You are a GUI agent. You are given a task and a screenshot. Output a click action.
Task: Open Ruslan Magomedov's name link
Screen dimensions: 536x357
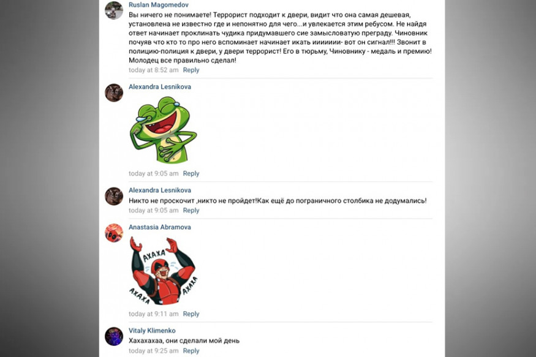tap(159, 5)
